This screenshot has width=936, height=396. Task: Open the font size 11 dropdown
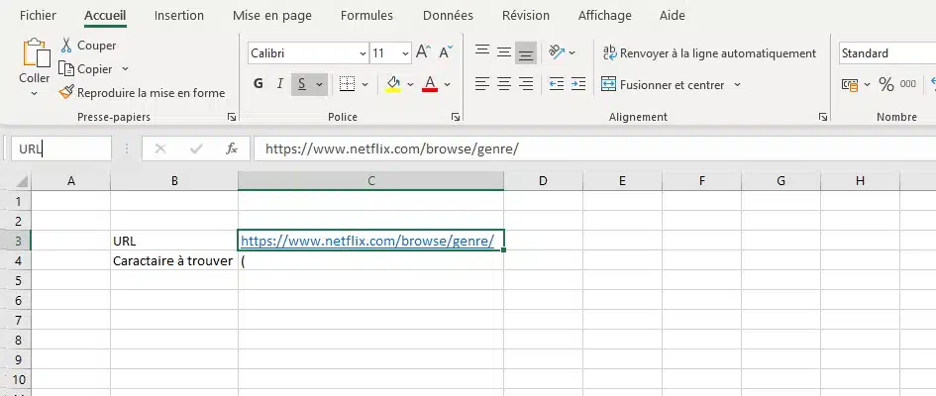tap(405, 53)
